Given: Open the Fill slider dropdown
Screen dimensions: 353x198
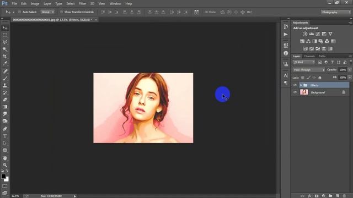Looking at the screenshot, I should coord(350,78).
